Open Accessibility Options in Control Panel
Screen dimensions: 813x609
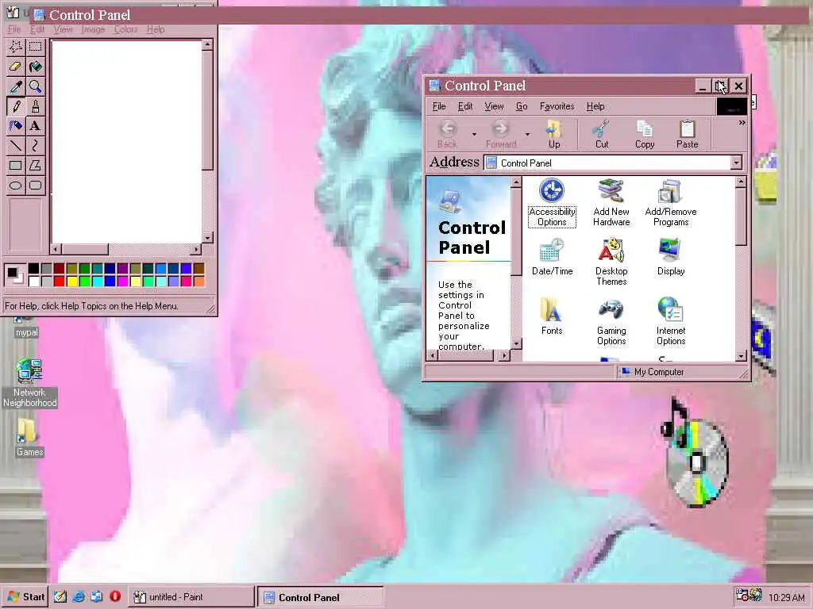point(552,202)
